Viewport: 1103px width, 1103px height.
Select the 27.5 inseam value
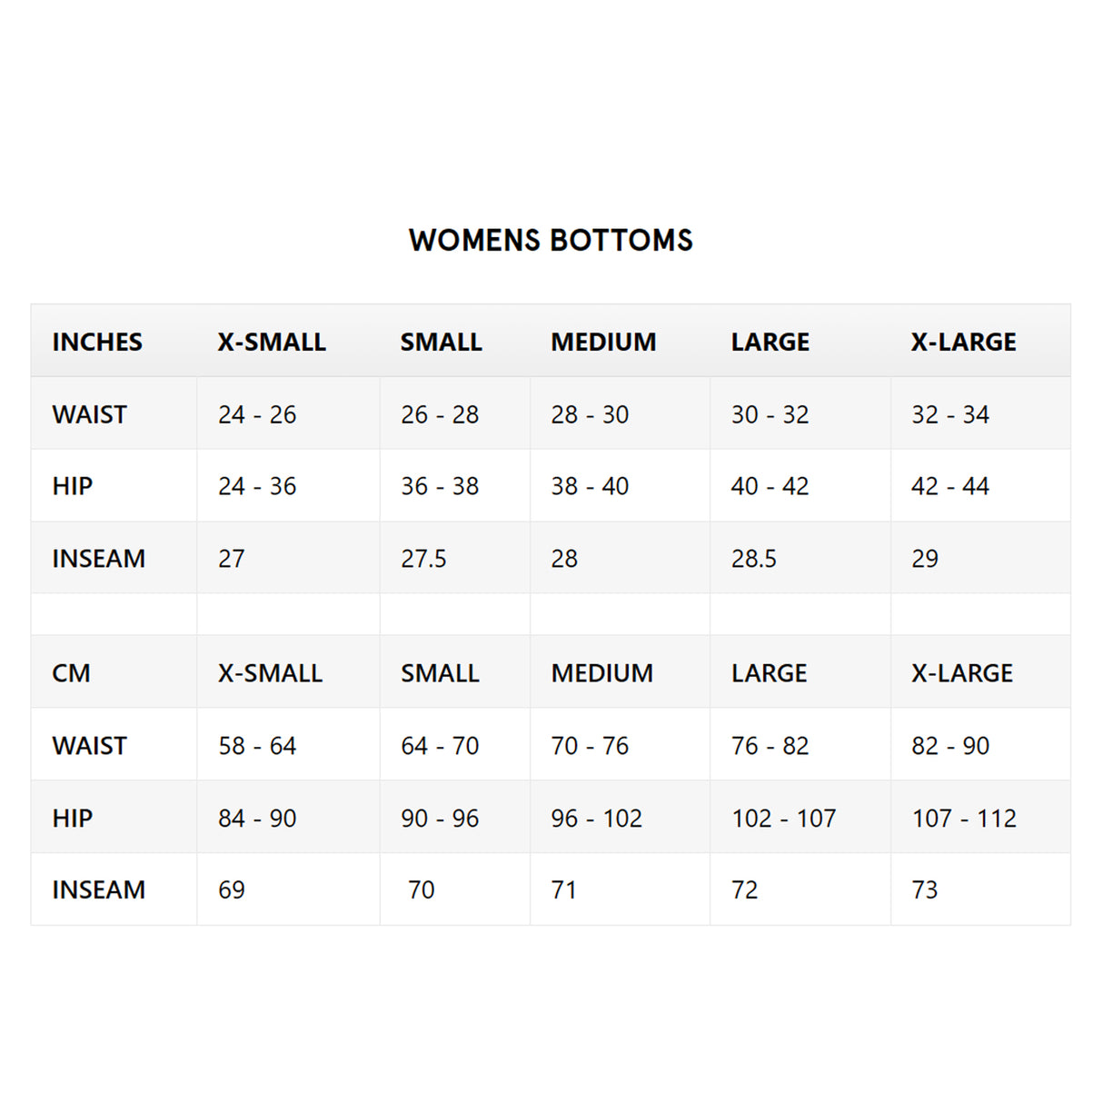pyautogui.click(x=423, y=559)
